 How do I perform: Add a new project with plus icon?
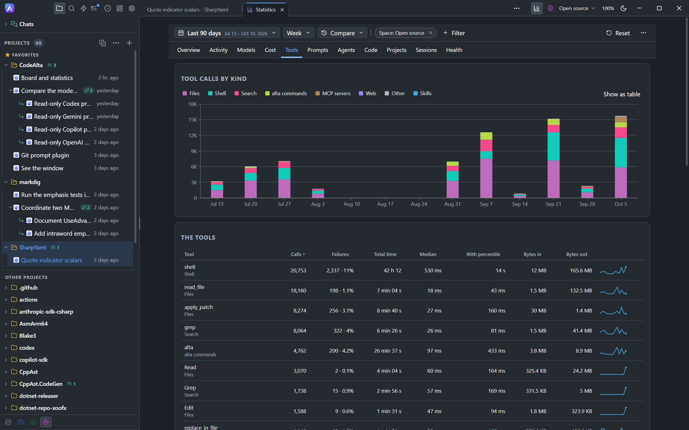pos(129,43)
